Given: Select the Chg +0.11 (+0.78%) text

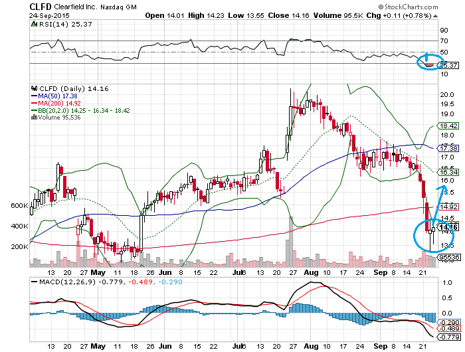Looking at the screenshot, I should [x=399, y=16].
